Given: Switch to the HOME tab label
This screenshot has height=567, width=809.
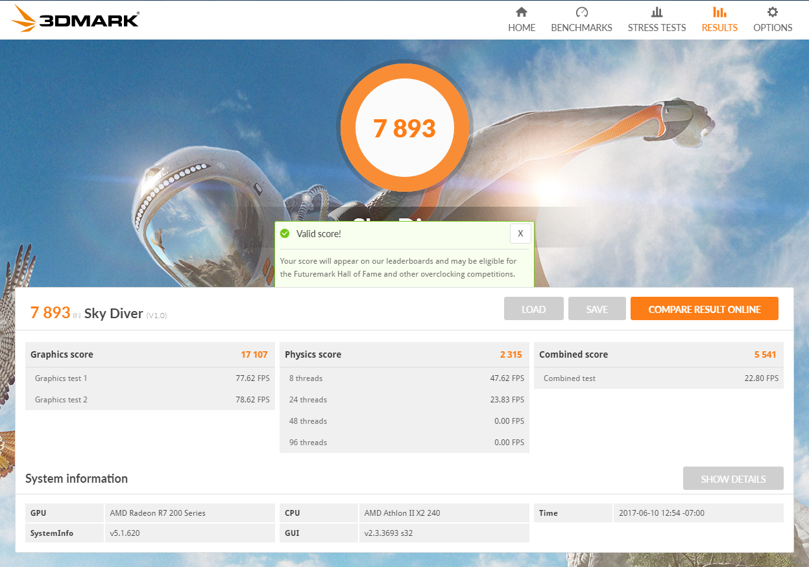Looking at the screenshot, I should [522, 28].
